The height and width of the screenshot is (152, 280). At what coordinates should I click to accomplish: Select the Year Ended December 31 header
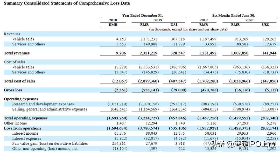click(x=143, y=16)
